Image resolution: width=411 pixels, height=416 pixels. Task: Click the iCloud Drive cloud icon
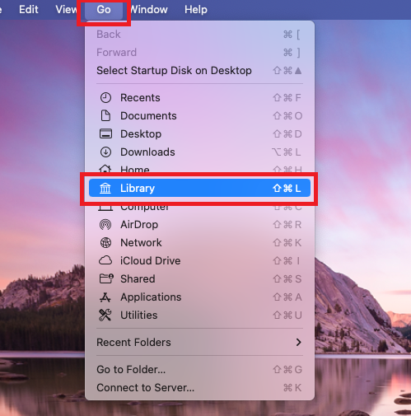[105, 260]
